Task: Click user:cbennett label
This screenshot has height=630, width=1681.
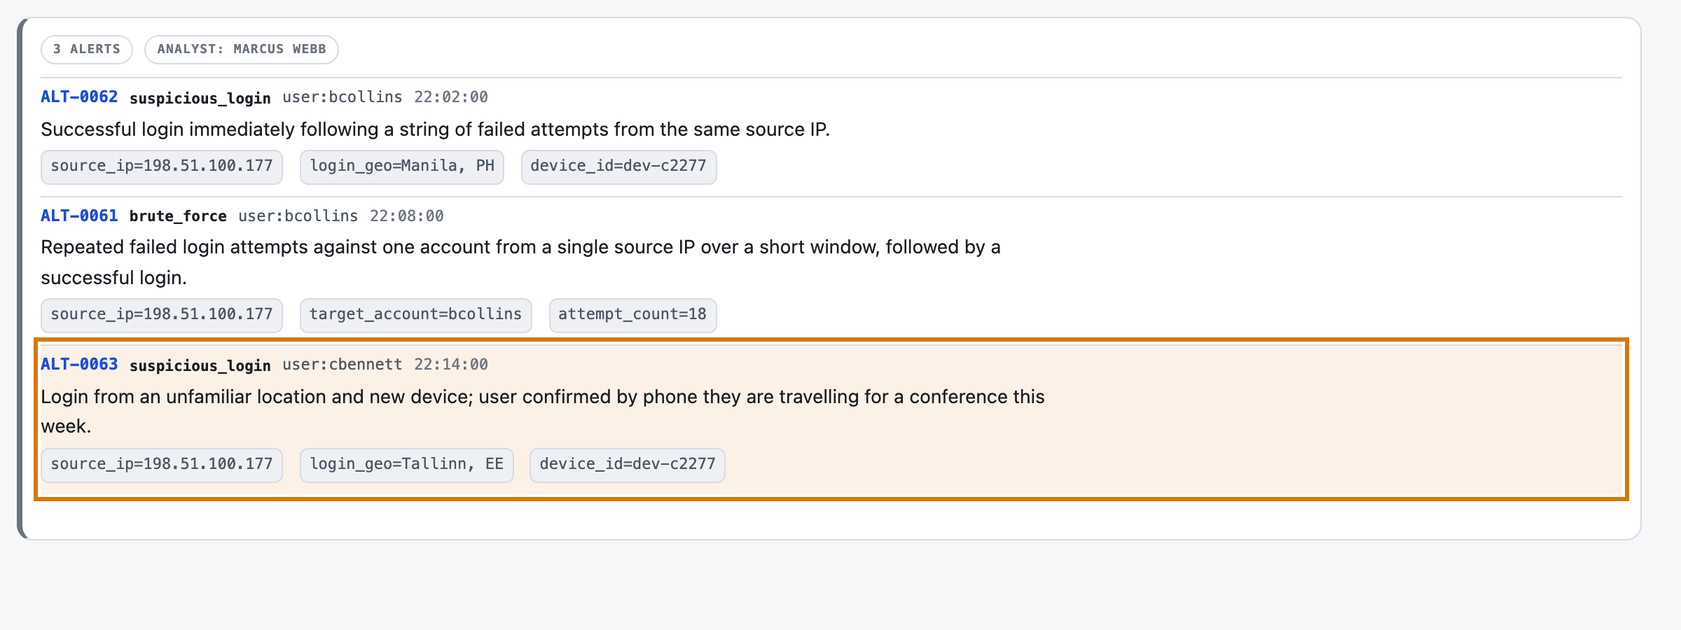Action: [343, 365]
